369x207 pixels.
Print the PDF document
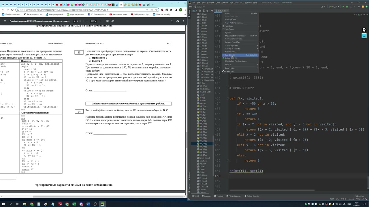tap(178, 21)
